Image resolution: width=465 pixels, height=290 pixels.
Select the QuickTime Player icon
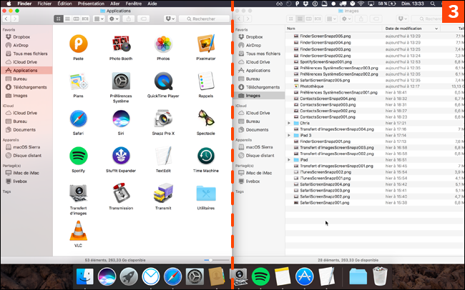pyautogui.click(x=163, y=81)
